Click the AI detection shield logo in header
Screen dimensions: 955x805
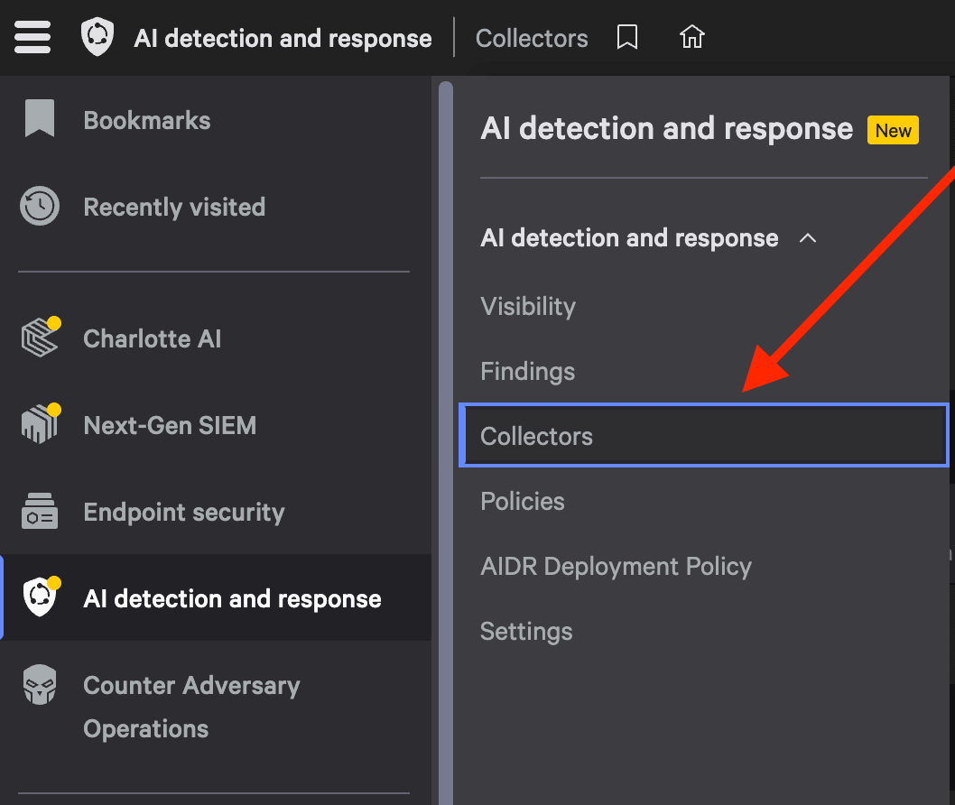tap(97, 37)
